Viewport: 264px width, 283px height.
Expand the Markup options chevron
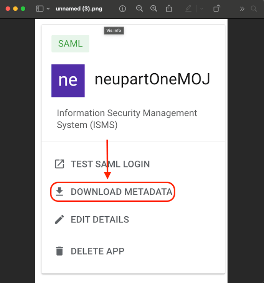click(202, 9)
